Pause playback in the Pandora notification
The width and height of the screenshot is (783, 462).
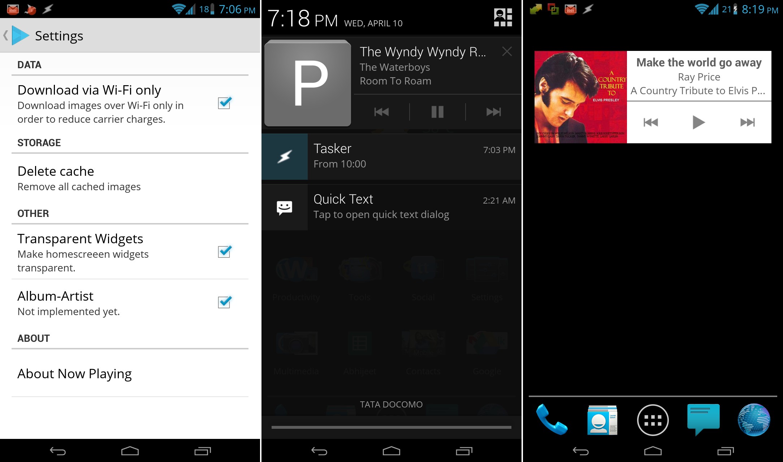coord(437,112)
